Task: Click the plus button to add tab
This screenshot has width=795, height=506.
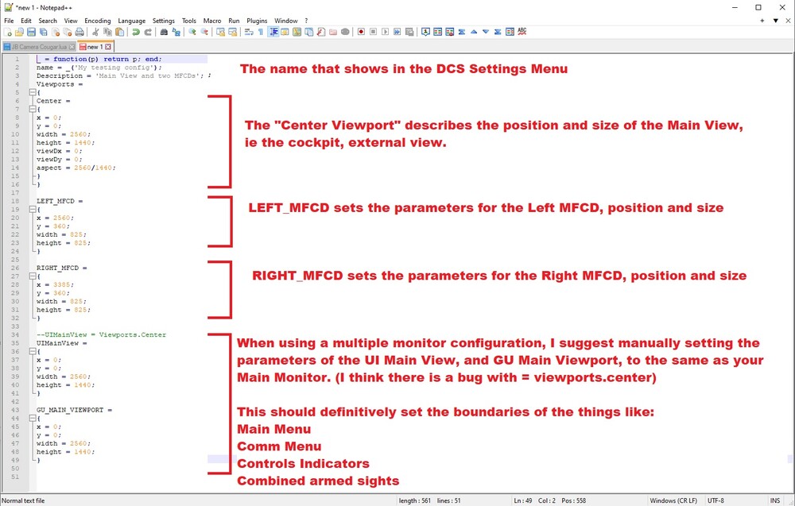Action: click(x=762, y=21)
